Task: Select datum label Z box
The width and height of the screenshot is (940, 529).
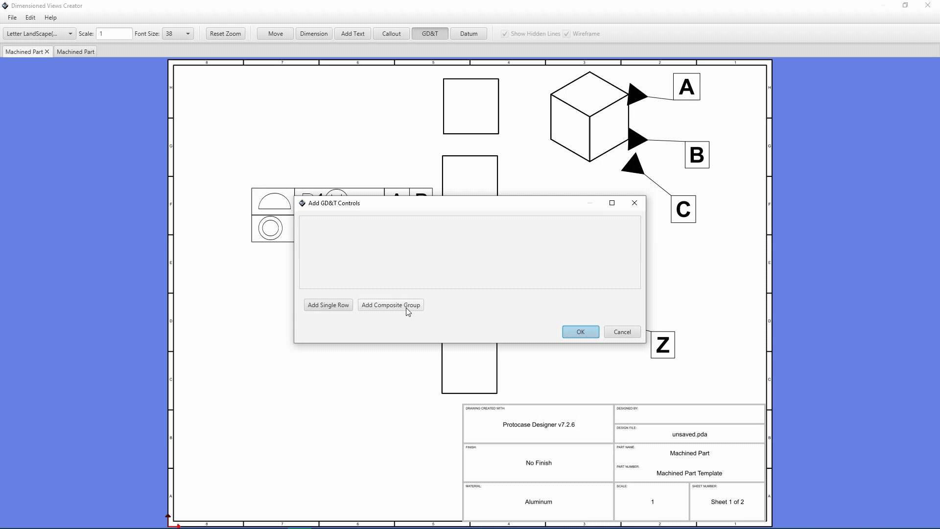Action: click(662, 345)
